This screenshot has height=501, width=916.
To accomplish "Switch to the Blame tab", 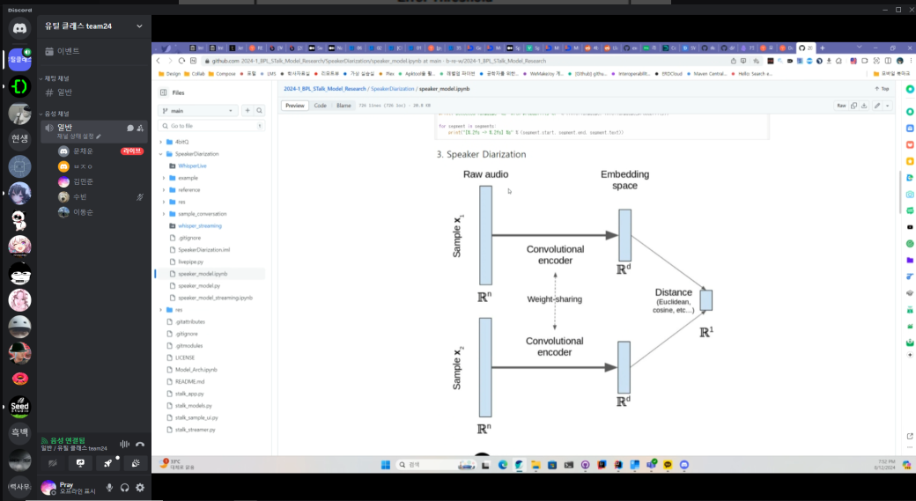I will tap(343, 106).
